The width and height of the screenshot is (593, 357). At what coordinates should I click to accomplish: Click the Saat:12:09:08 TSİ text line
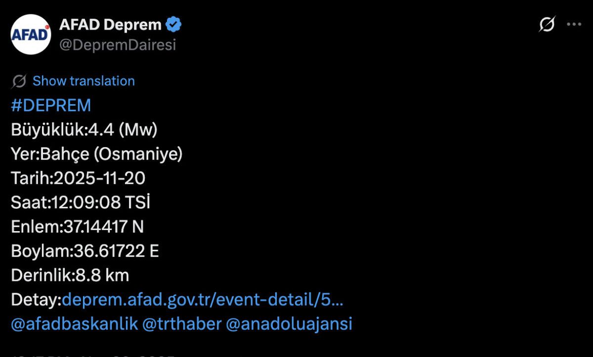pos(81,202)
